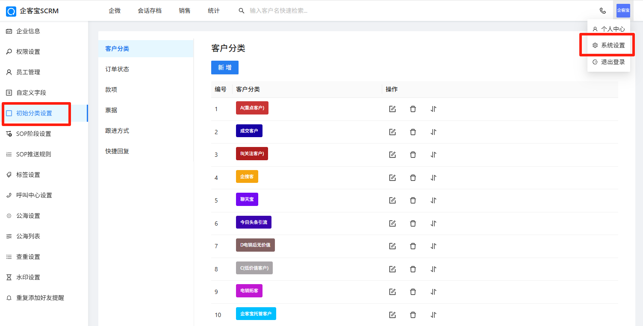The image size is (643, 326).
Task: Click the sort icon for B(关注客户) row
Action: click(x=433, y=155)
